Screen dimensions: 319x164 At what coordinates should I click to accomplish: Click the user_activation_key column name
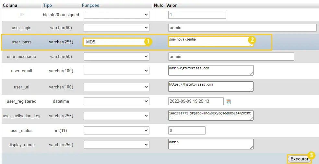click(x=22, y=116)
